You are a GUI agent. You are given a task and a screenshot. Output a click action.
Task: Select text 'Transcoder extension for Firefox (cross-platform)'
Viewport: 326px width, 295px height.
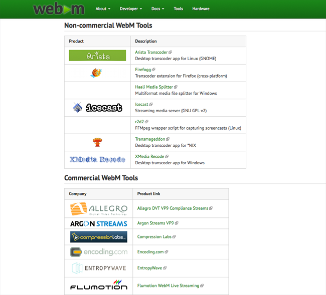181,76
